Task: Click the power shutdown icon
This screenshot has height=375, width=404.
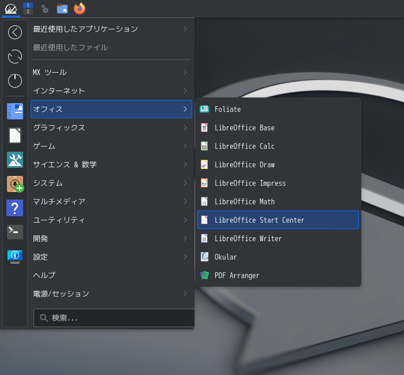Action: [15, 81]
